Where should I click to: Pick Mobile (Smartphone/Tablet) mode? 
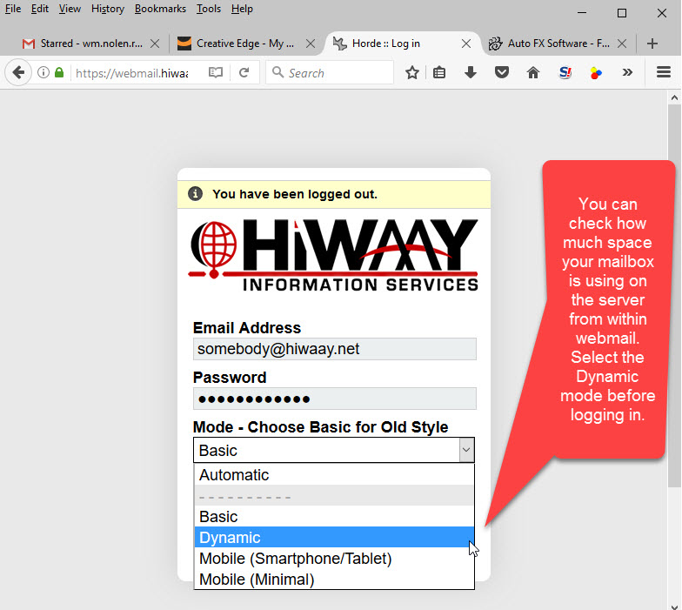coord(334,559)
